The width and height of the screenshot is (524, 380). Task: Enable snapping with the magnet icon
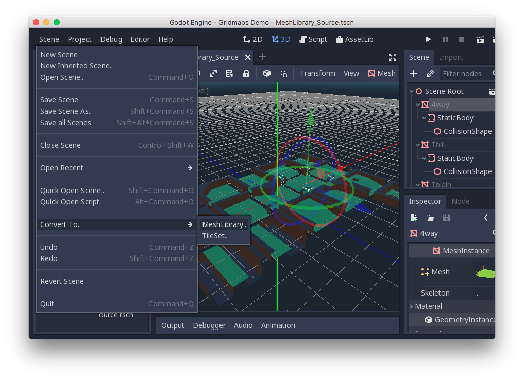pos(283,73)
